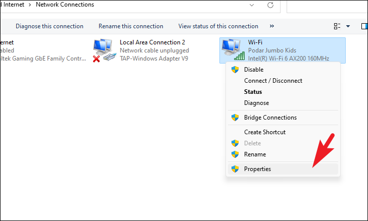Click the shield icon next to Properties
Viewport: 368px width, 221px height.
(235, 169)
